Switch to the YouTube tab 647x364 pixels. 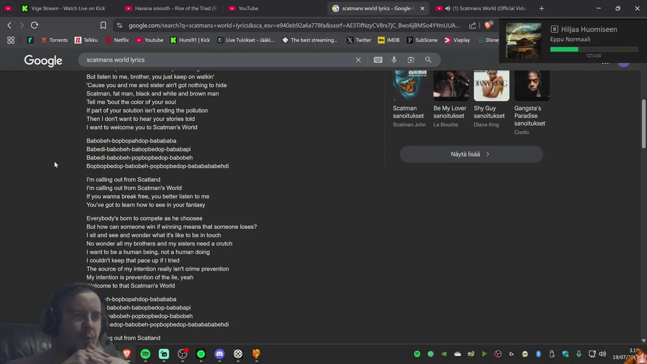pyautogui.click(x=274, y=8)
